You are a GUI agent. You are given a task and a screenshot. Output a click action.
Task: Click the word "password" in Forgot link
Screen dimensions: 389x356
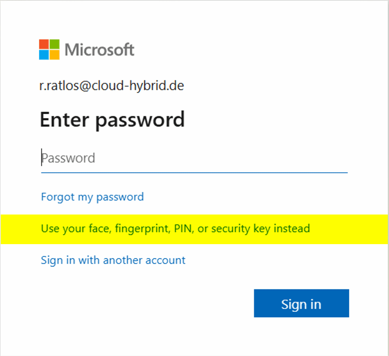point(120,197)
